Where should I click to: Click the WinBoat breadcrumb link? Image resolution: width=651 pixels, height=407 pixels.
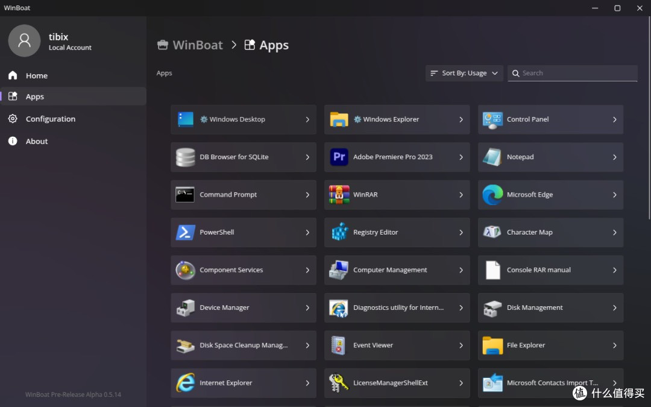pyautogui.click(x=190, y=45)
